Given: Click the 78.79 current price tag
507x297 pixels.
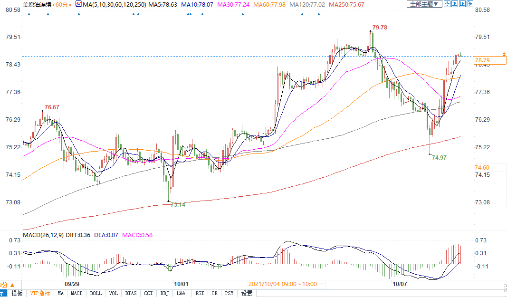Looking at the screenshot, I should click(482, 60).
